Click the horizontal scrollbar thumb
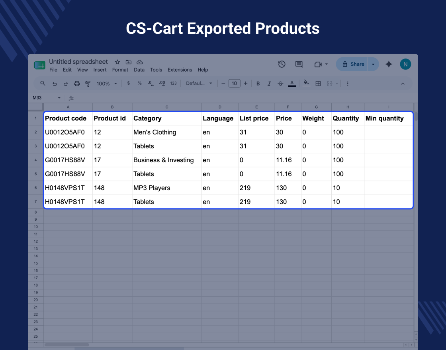 (x=67, y=344)
